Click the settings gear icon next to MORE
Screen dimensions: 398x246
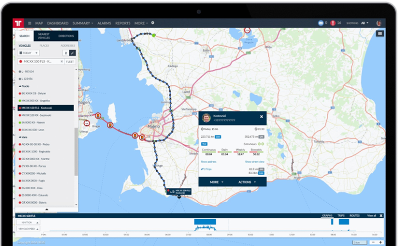(x=153, y=23)
